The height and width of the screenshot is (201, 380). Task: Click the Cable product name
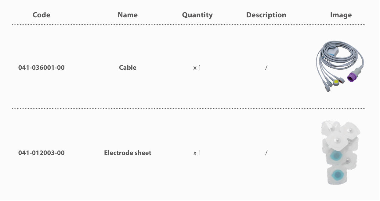128,68
